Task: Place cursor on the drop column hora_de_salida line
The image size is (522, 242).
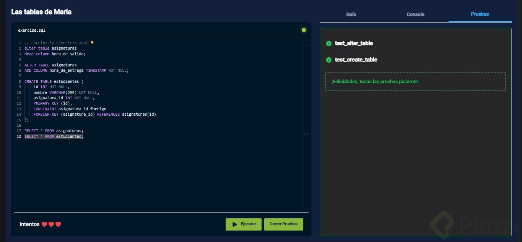Action: pos(55,54)
